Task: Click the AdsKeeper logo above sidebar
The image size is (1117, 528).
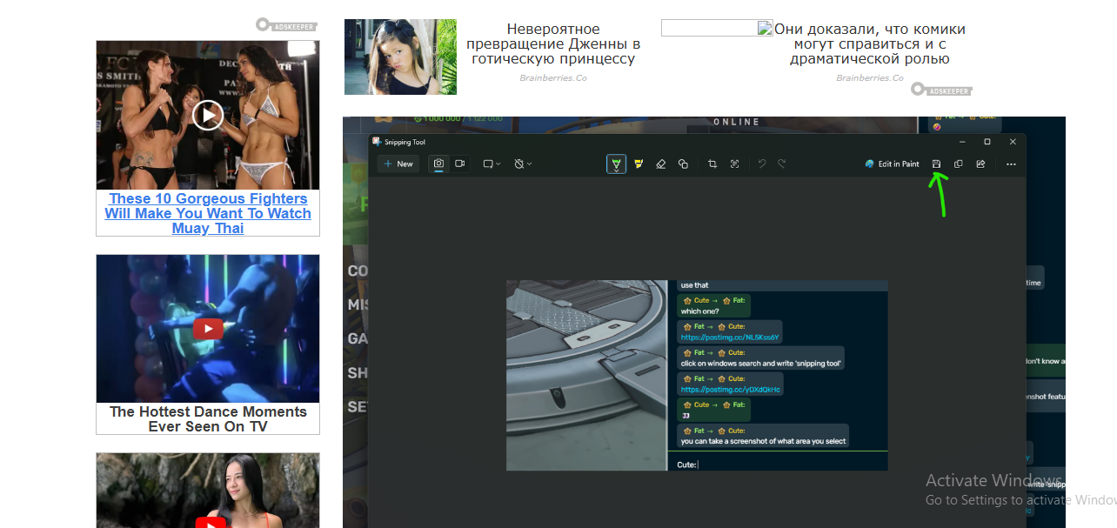Action: pyautogui.click(x=286, y=25)
